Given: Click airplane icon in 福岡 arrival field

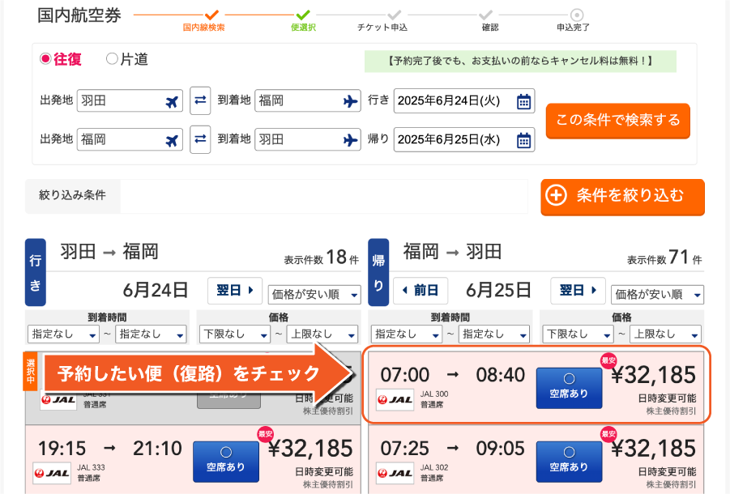Looking at the screenshot, I should (350, 101).
